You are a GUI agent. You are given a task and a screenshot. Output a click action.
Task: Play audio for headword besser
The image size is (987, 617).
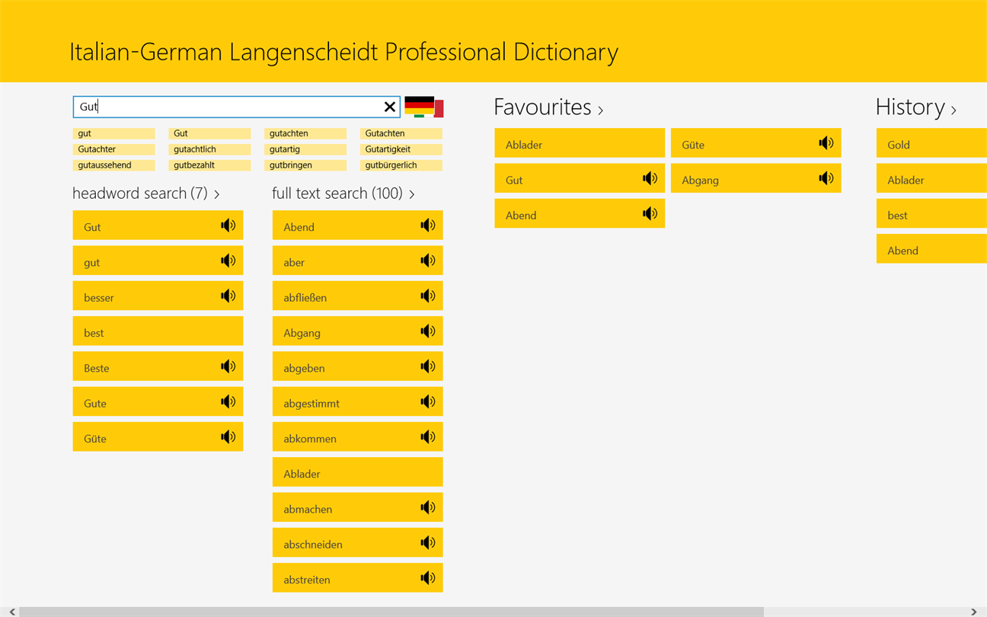pyautogui.click(x=228, y=296)
